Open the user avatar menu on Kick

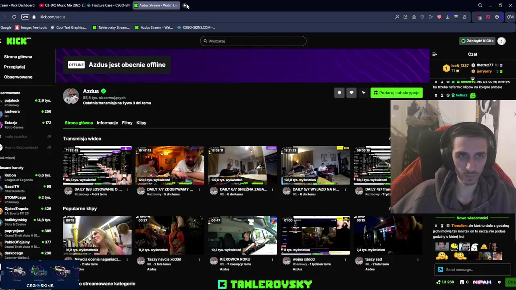click(x=501, y=41)
